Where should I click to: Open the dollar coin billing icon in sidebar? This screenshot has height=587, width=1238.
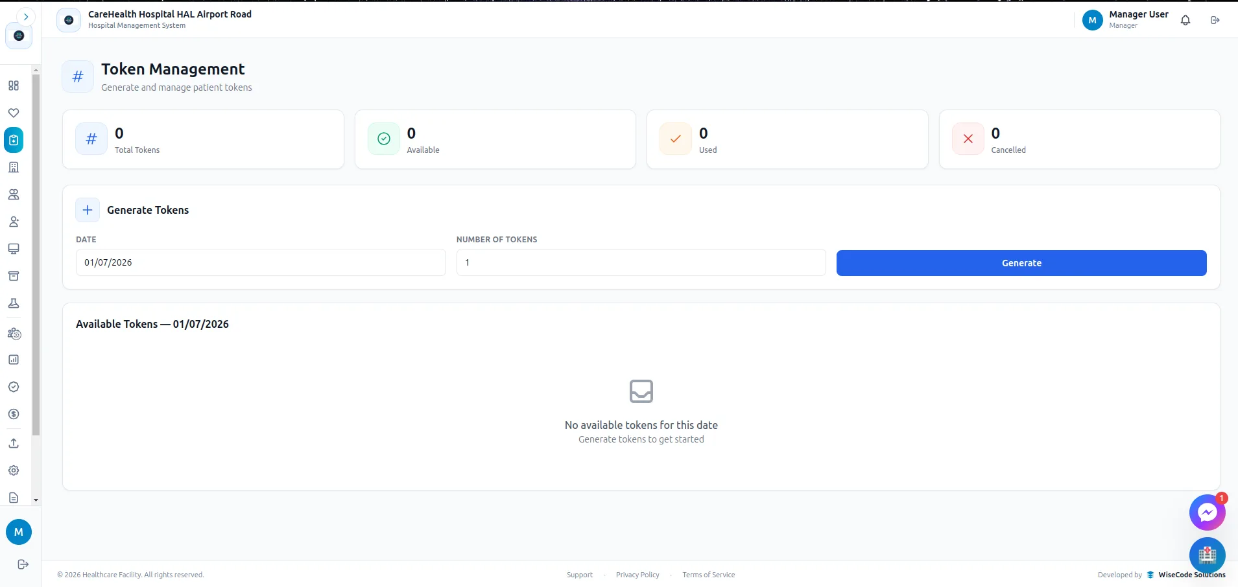coord(14,414)
